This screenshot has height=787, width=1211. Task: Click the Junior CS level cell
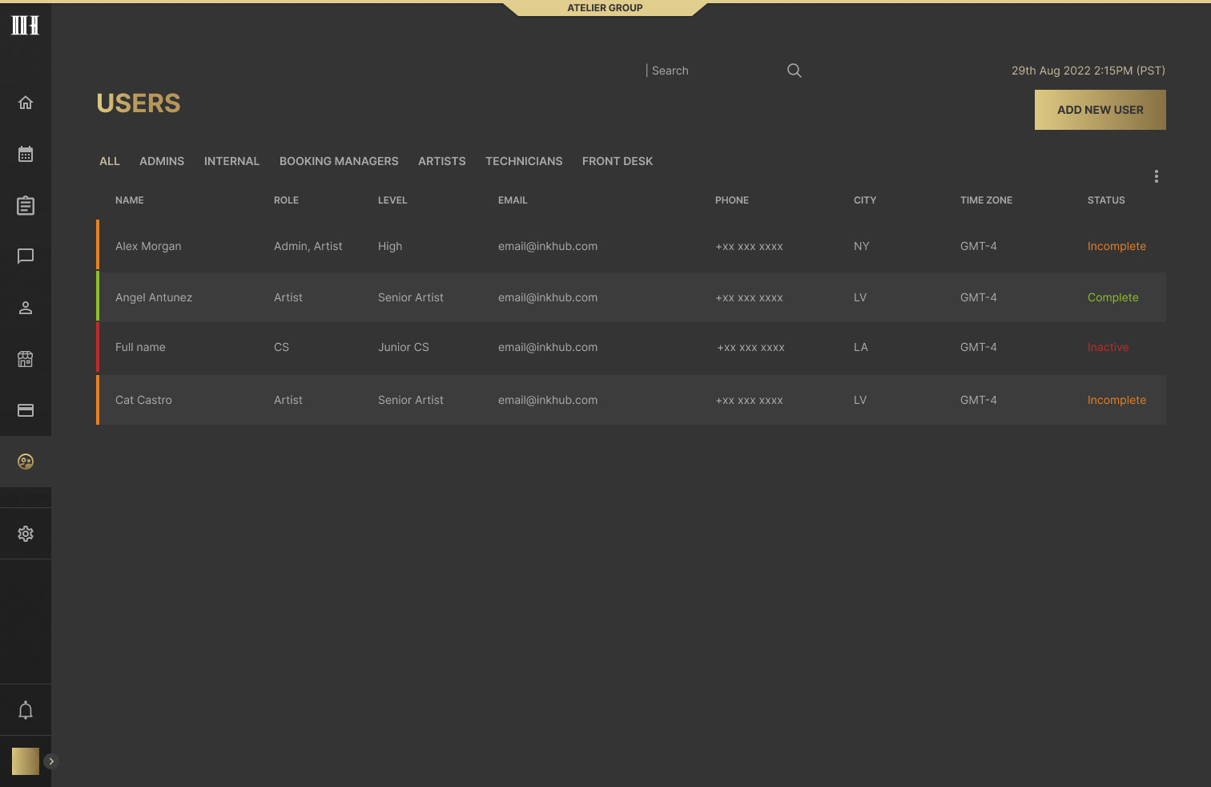pyautogui.click(x=404, y=347)
